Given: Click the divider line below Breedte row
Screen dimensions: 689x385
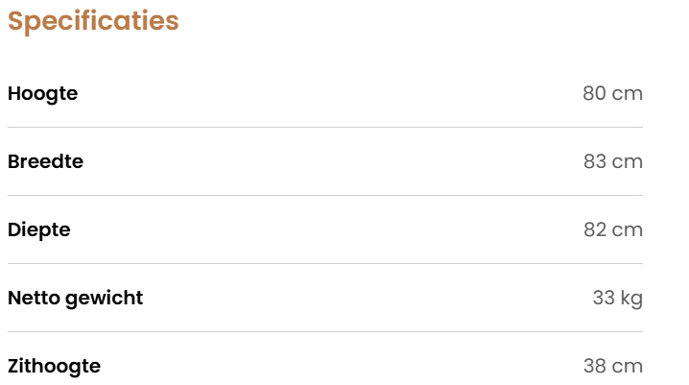Looking at the screenshot, I should [325, 195].
